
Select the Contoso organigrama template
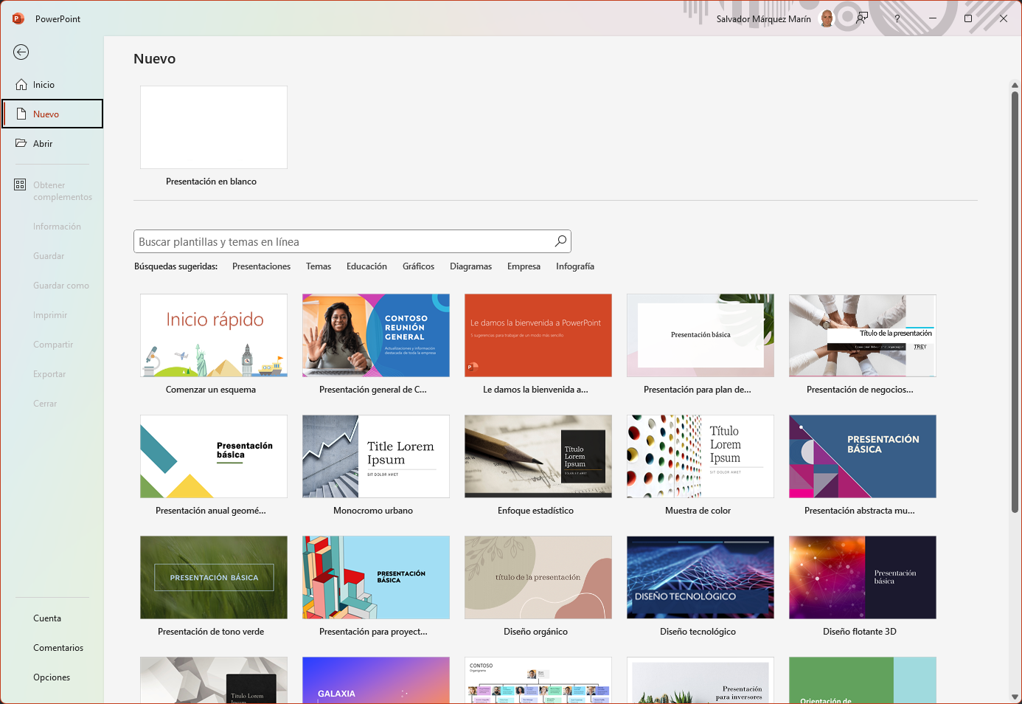[x=538, y=680]
